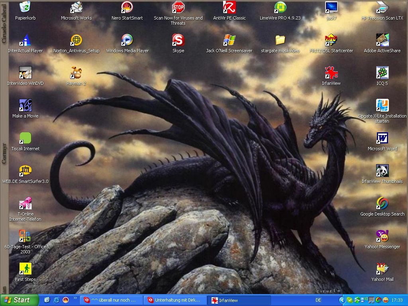Click the Windows Media Player shortcut
408x306 pixels.
127,40
